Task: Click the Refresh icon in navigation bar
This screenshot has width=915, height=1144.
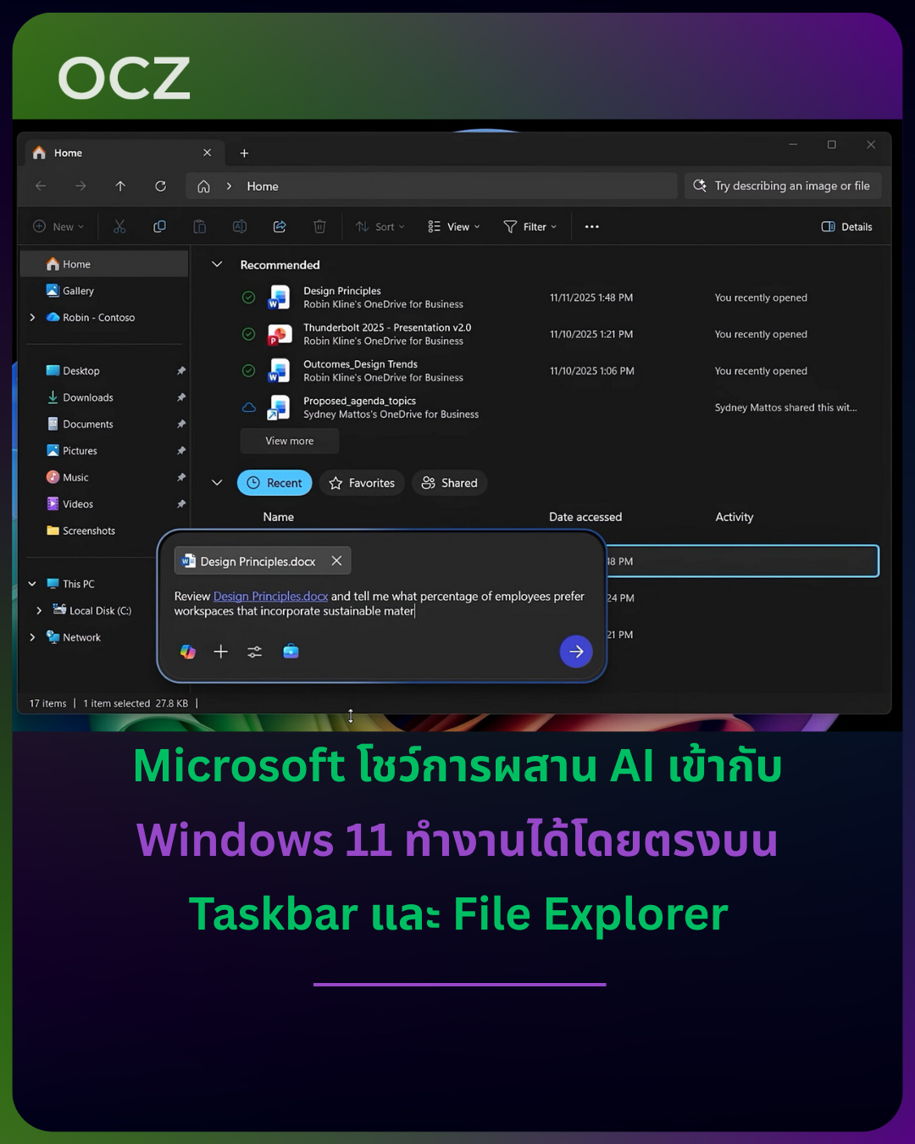Action: click(160, 186)
